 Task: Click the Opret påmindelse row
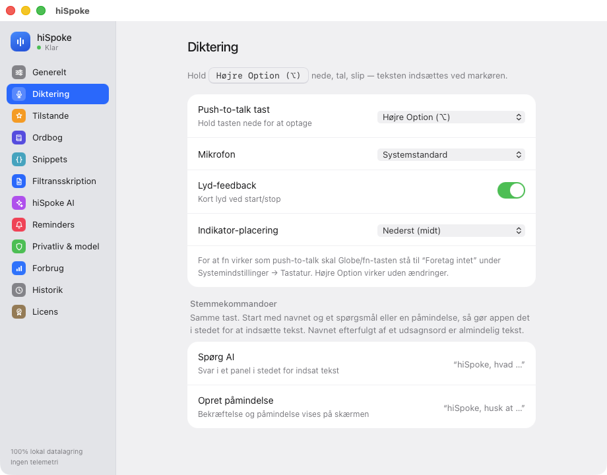tap(362, 407)
